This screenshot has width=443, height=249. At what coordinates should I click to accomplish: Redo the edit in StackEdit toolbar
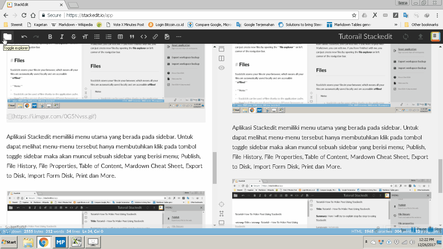[36, 37]
